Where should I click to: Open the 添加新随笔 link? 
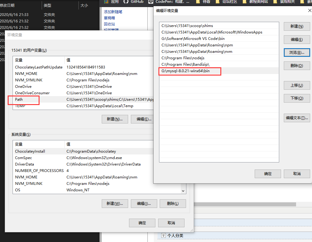click(x=113, y=12)
